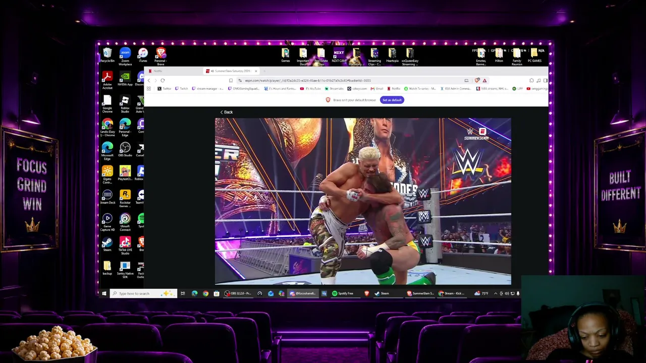Open Game Capture HD from the desktop

click(x=107, y=222)
